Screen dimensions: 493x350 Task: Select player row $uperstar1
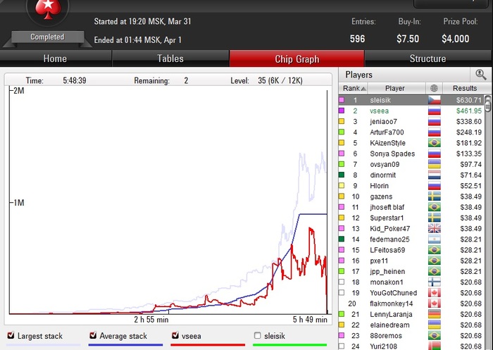pos(411,218)
